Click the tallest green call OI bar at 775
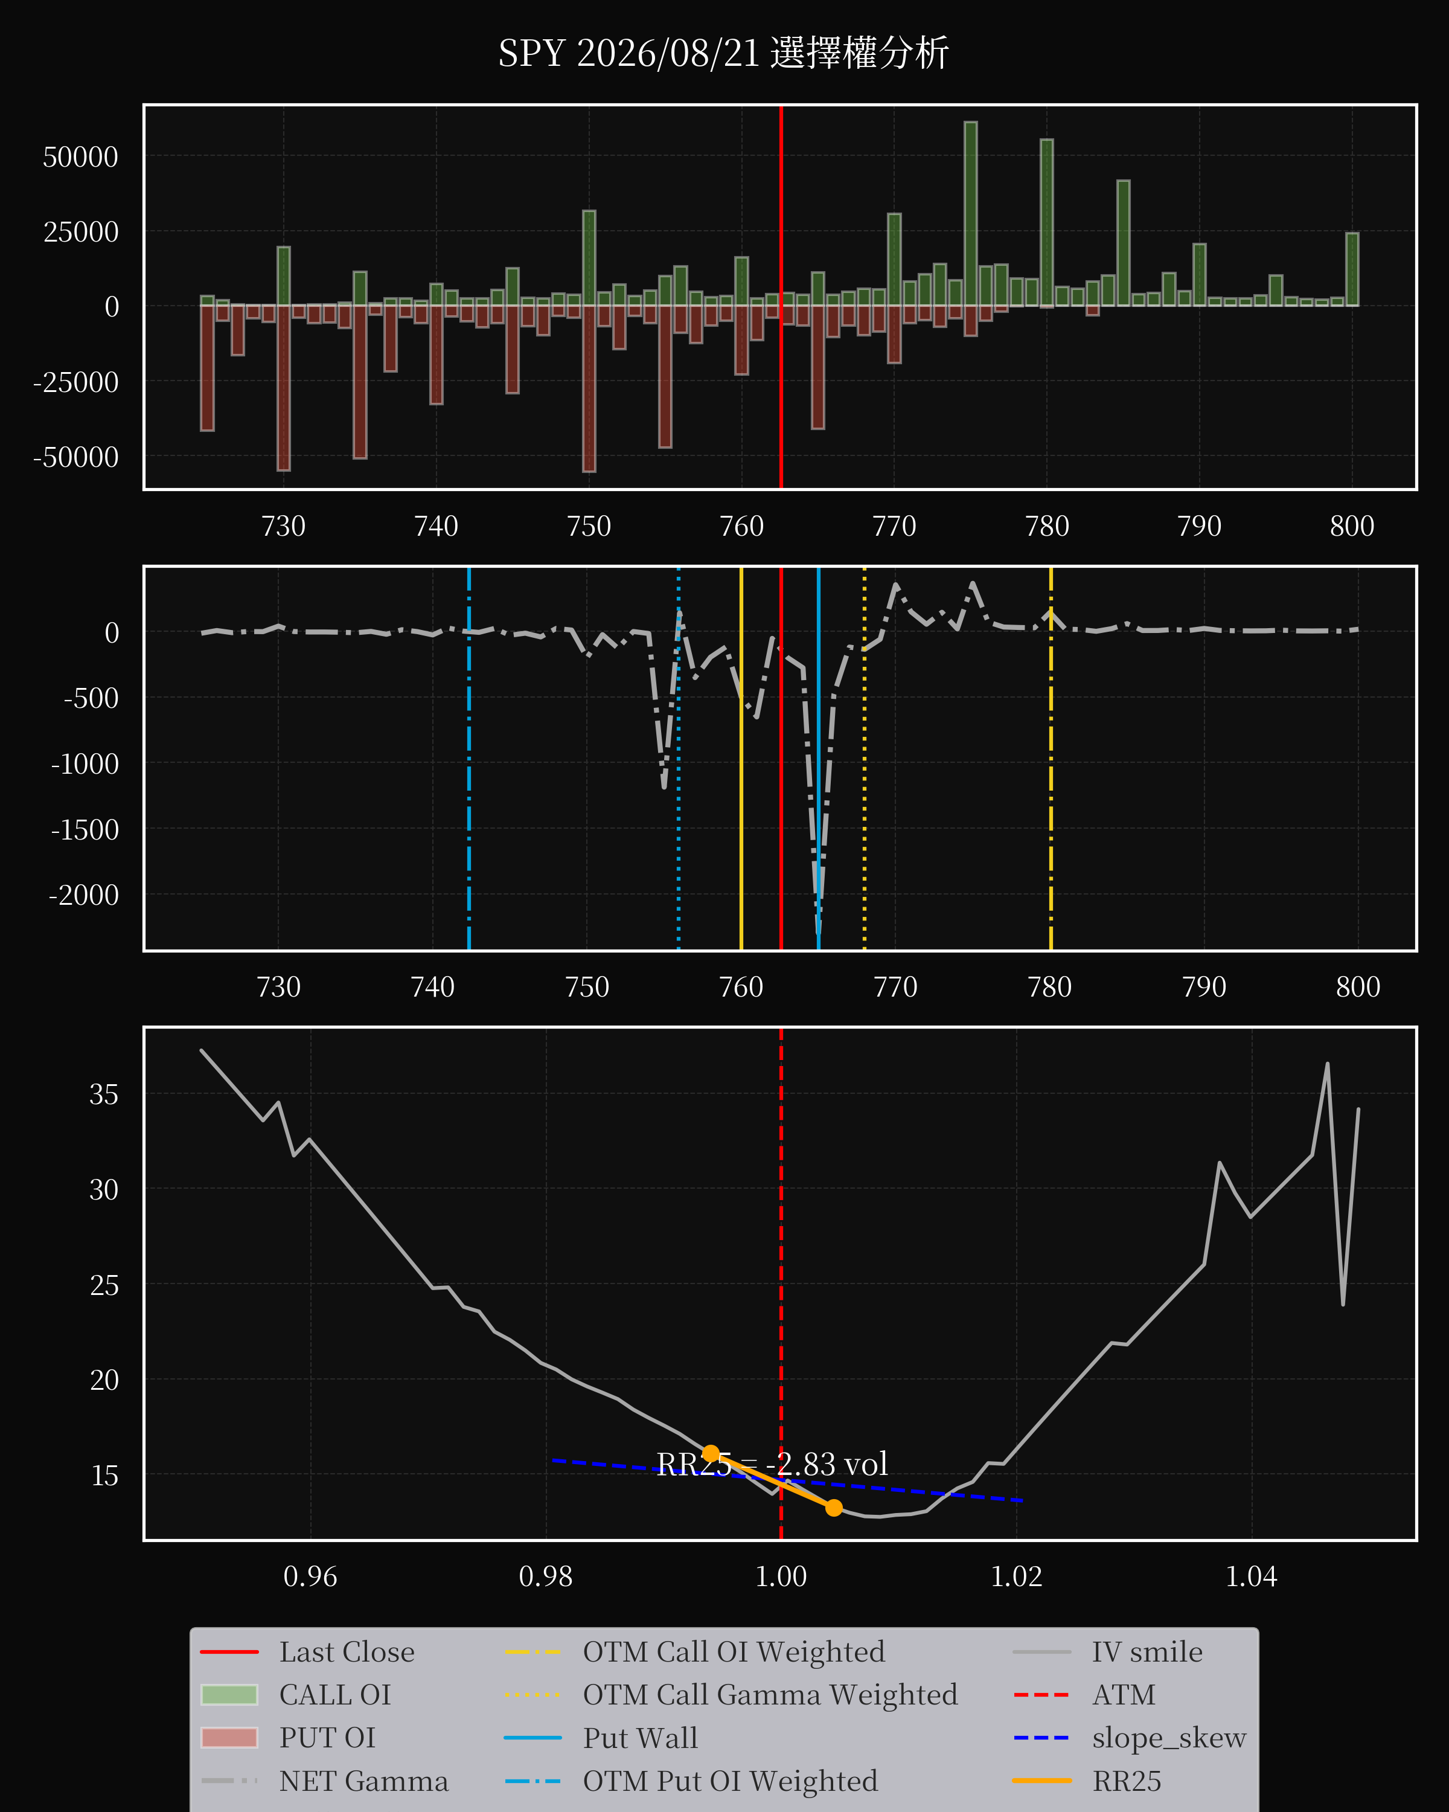Image resolution: width=1449 pixels, height=1812 pixels. [x=970, y=213]
